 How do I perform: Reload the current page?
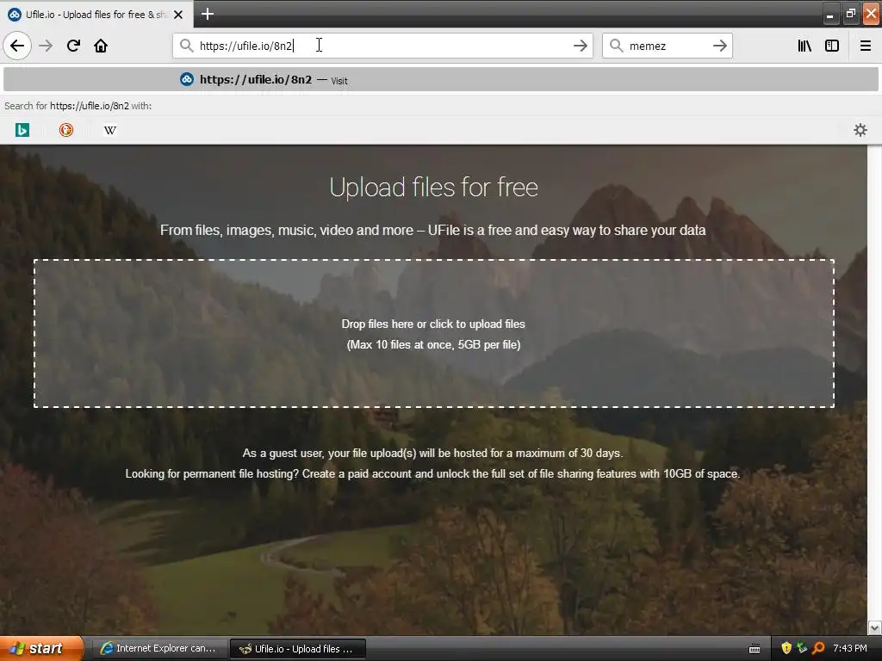click(x=73, y=46)
